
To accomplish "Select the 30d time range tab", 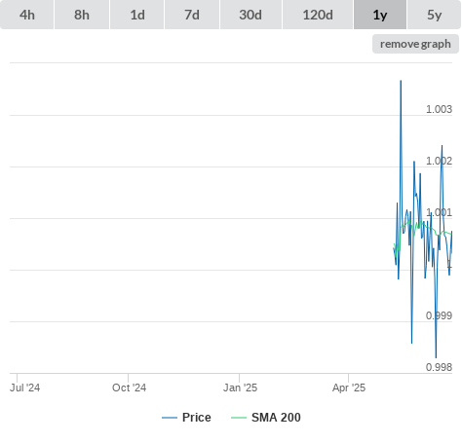I will pos(250,15).
